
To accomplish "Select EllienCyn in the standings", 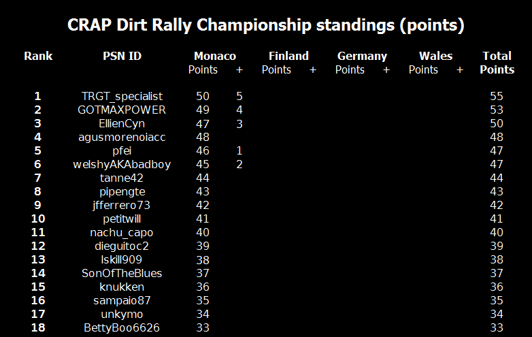I will point(122,124).
